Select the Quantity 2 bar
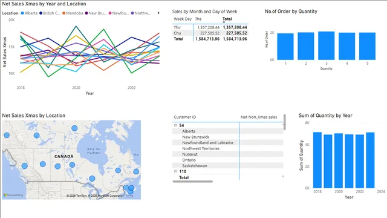 click(306, 46)
